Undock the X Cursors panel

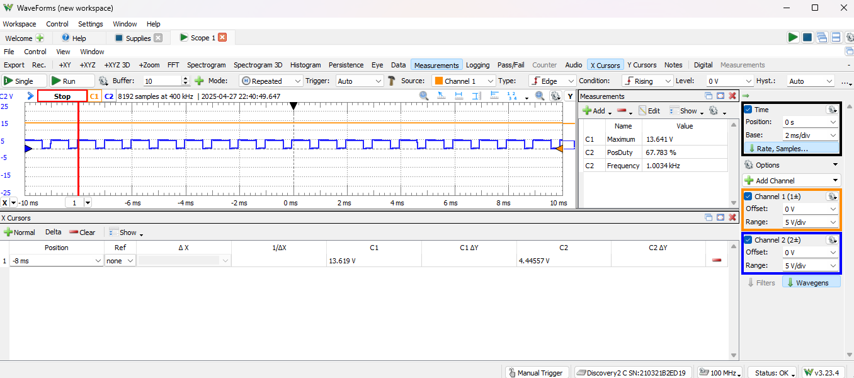pyautogui.click(x=709, y=217)
